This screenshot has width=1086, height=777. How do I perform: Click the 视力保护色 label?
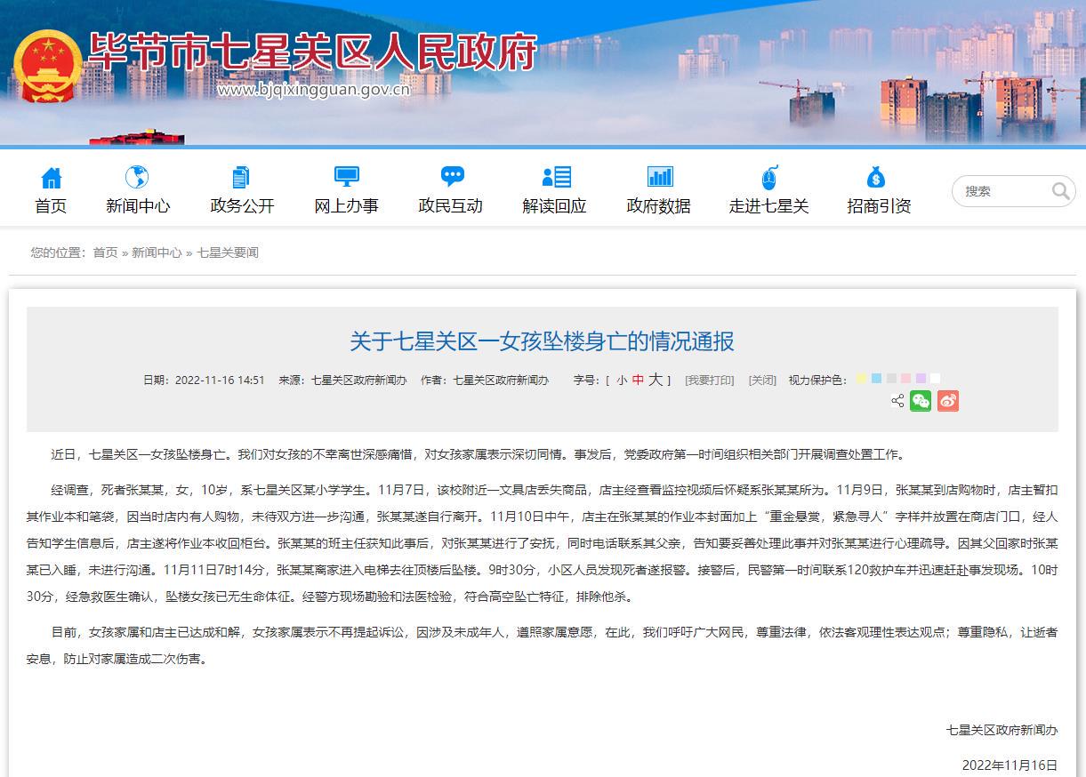[817, 380]
